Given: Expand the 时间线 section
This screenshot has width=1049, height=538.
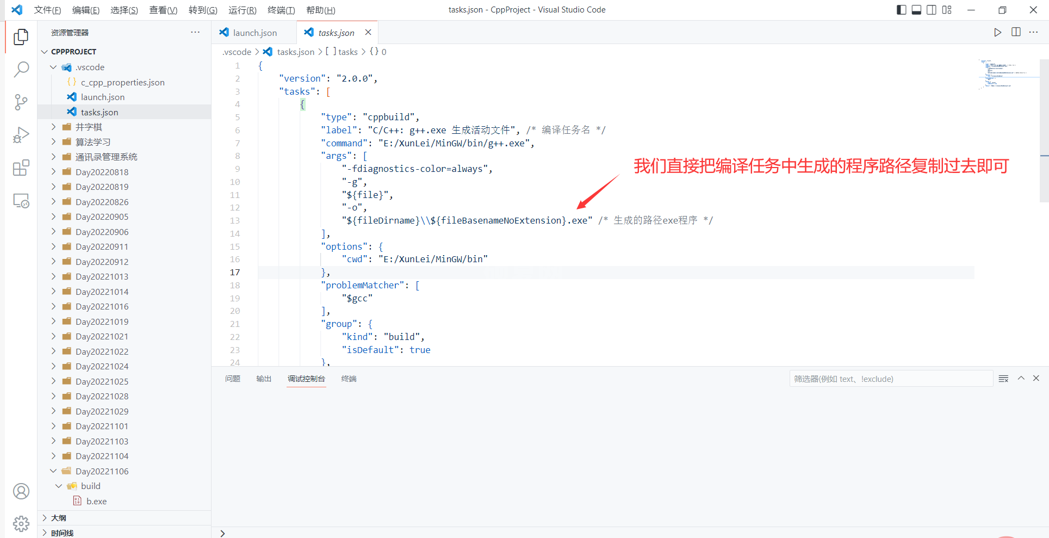Looking at the screenshot, I should click(x=44, y=533).
